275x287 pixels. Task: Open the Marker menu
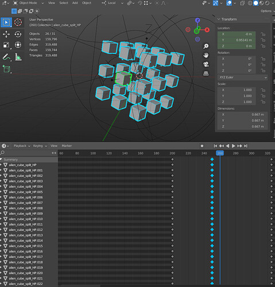click(67, 146)
